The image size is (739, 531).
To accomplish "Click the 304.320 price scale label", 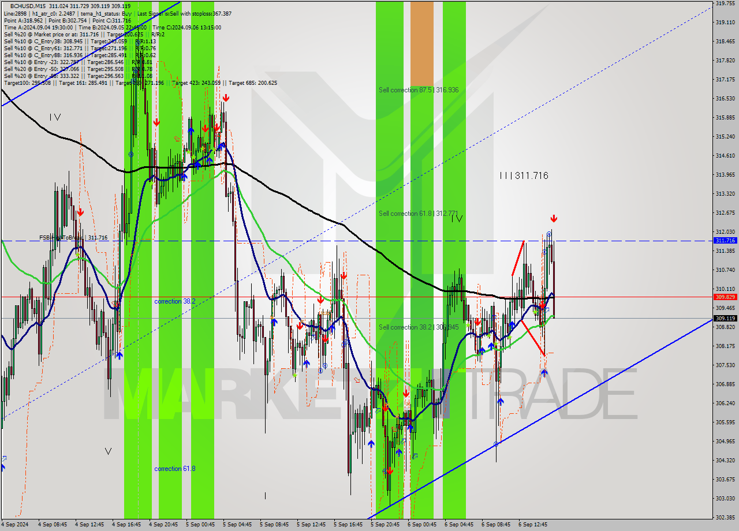I will [725, 460].
